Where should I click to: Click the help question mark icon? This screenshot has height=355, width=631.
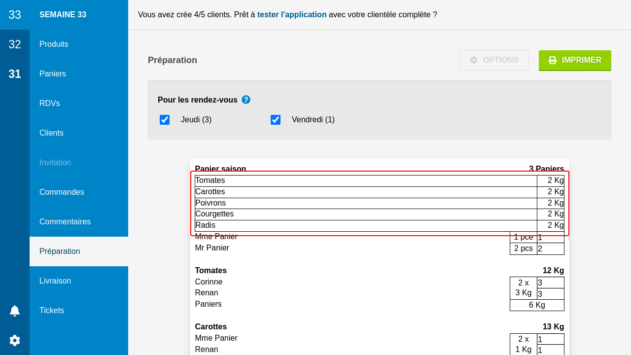246,100
